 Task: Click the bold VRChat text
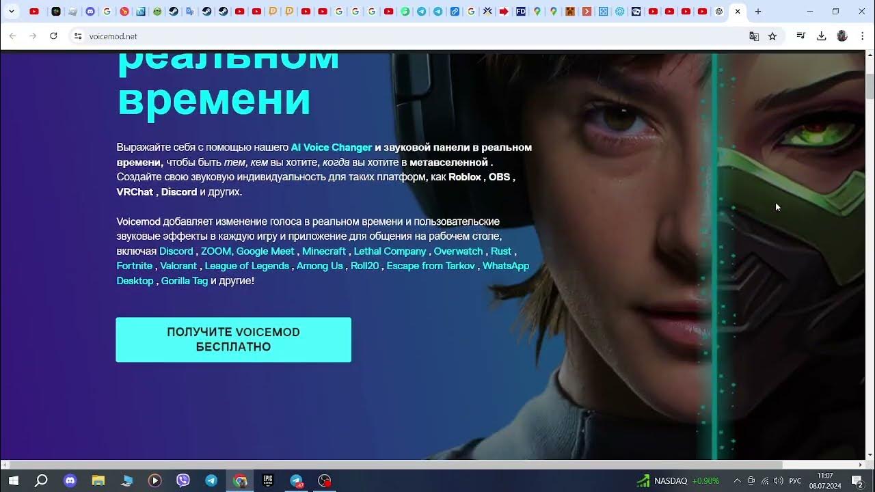point(135,192)
